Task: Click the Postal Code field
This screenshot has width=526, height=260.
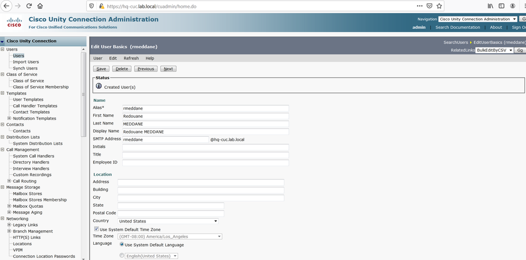Action: click(171, 214)
